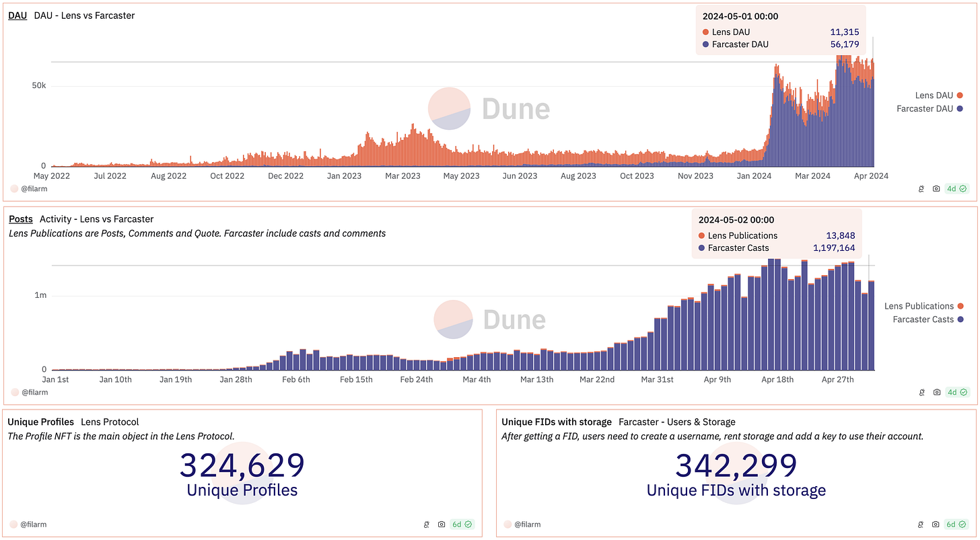Click the Profile NFT description text

tap(121, 436)
